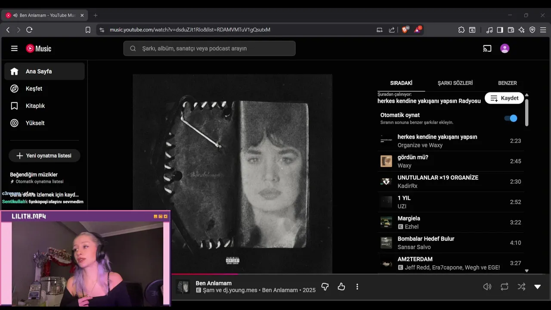551x310 pixels.
Task: Open Brave Rewards triangle icon
Action: coord(418,30)
